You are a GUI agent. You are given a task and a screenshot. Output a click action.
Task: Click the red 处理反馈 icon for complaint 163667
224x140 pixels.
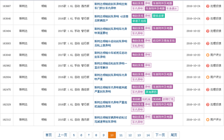[x=208, y=6]
